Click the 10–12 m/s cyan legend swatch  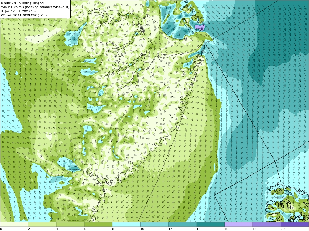click(154, 225)
